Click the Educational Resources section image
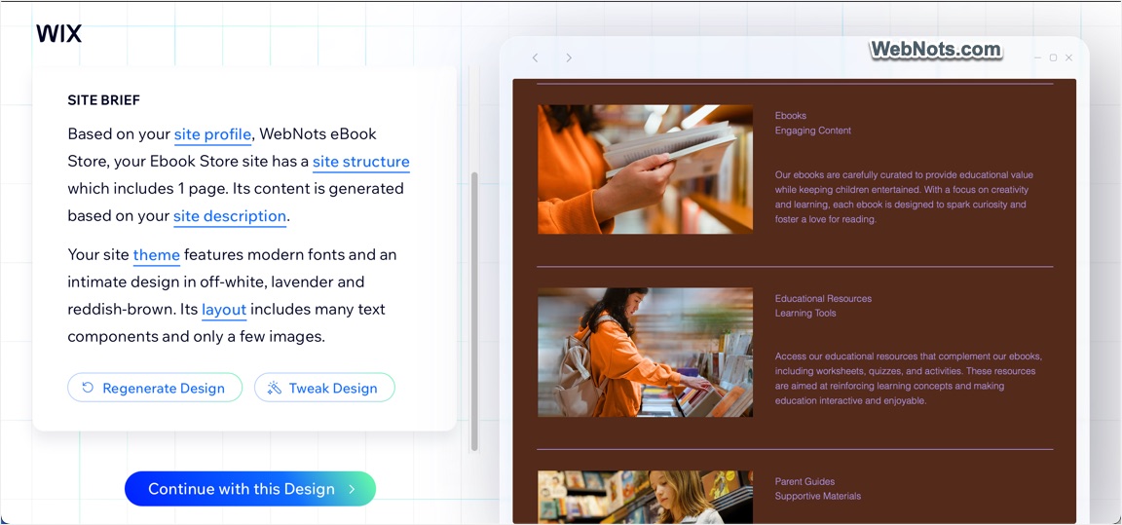 pyautogui.click(x=645, y=352)
